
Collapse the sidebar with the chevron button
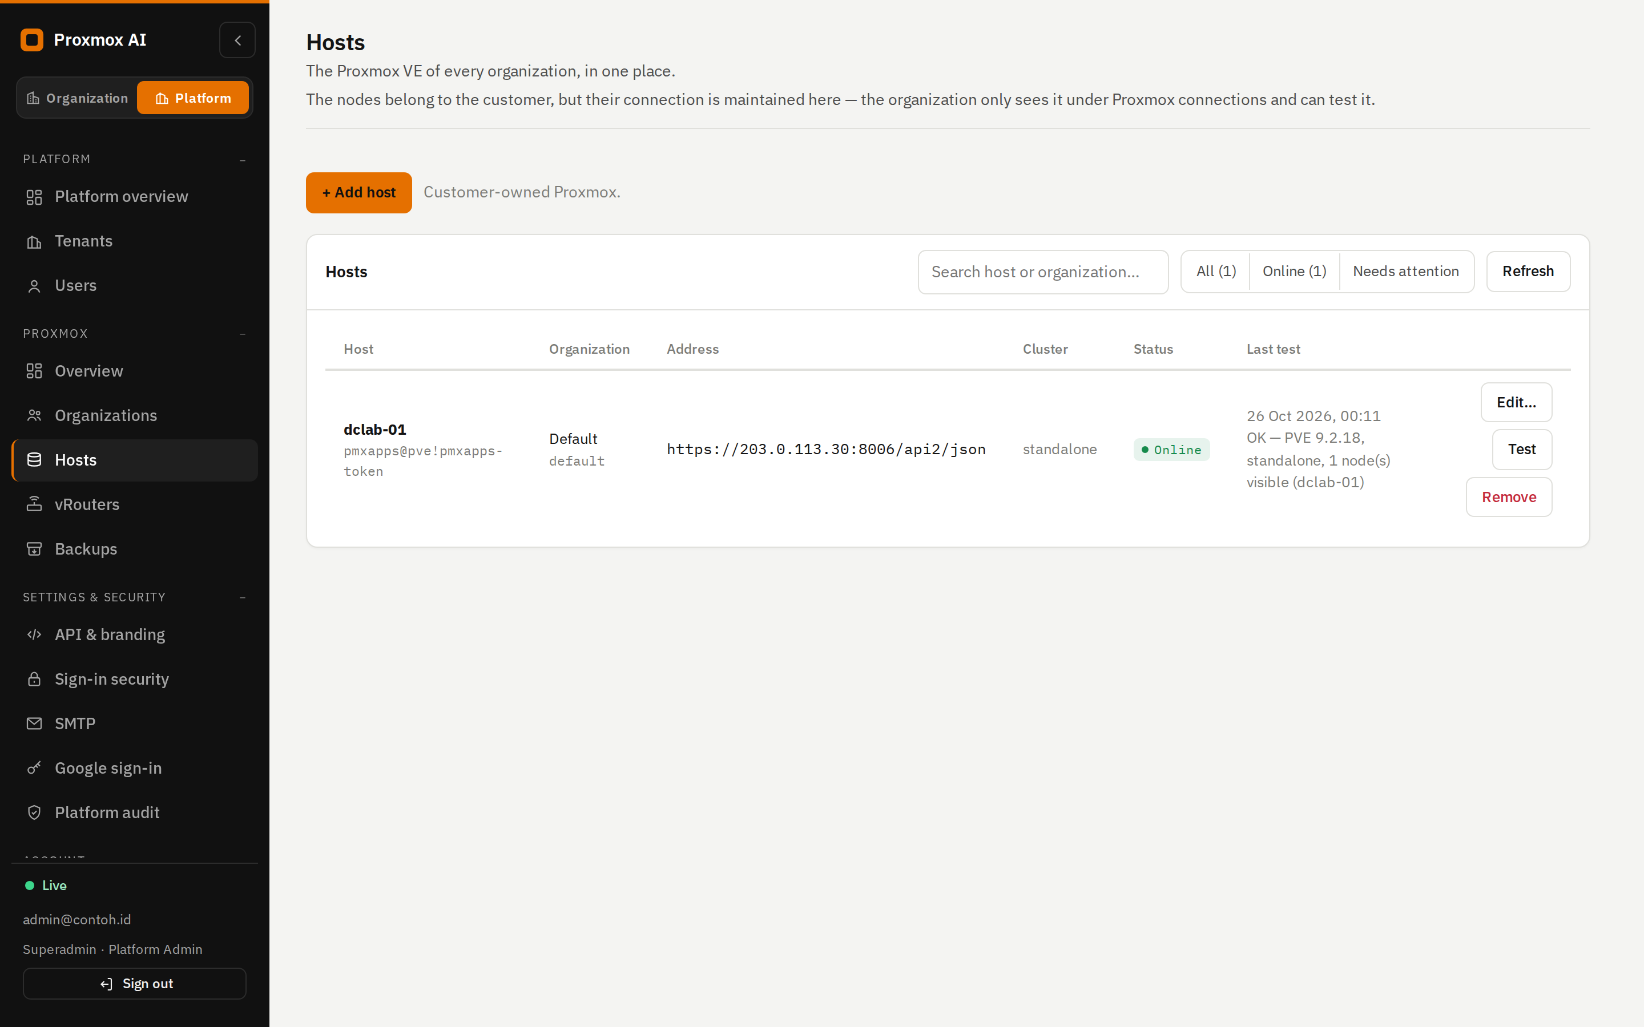point(237,40)
